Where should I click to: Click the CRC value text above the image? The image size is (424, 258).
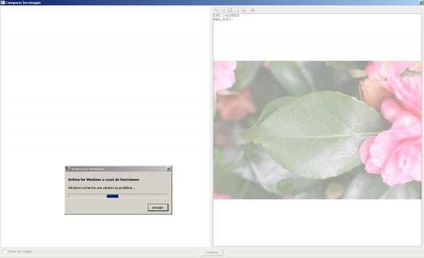click(x=226, y=16)
